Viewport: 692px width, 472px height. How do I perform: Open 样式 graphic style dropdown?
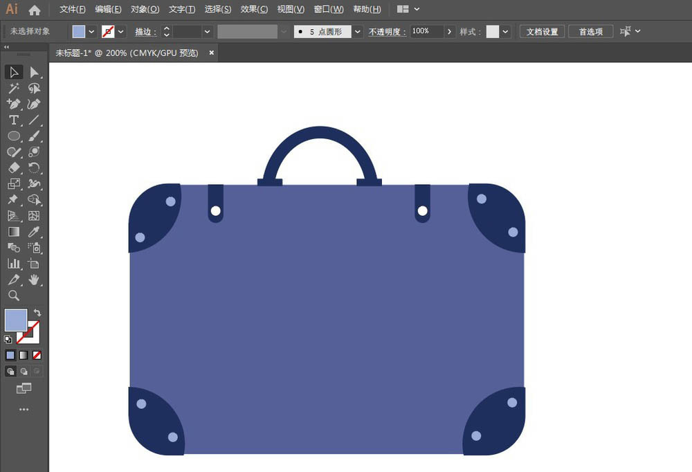505,31
